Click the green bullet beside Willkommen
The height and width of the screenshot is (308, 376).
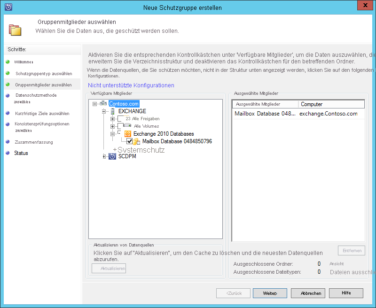coord(8,62)
